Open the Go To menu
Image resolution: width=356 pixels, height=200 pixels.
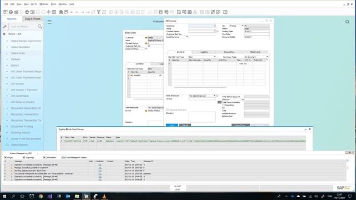pos(34,4)
